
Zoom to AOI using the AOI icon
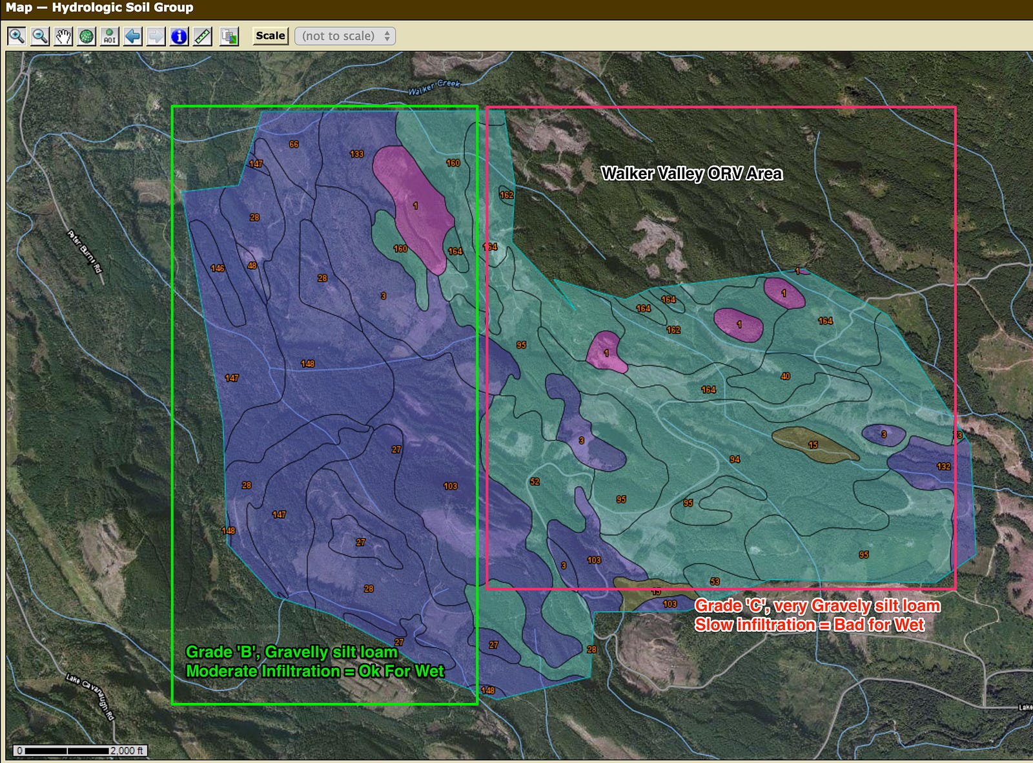pyautogui.click(x=110, y=36)
